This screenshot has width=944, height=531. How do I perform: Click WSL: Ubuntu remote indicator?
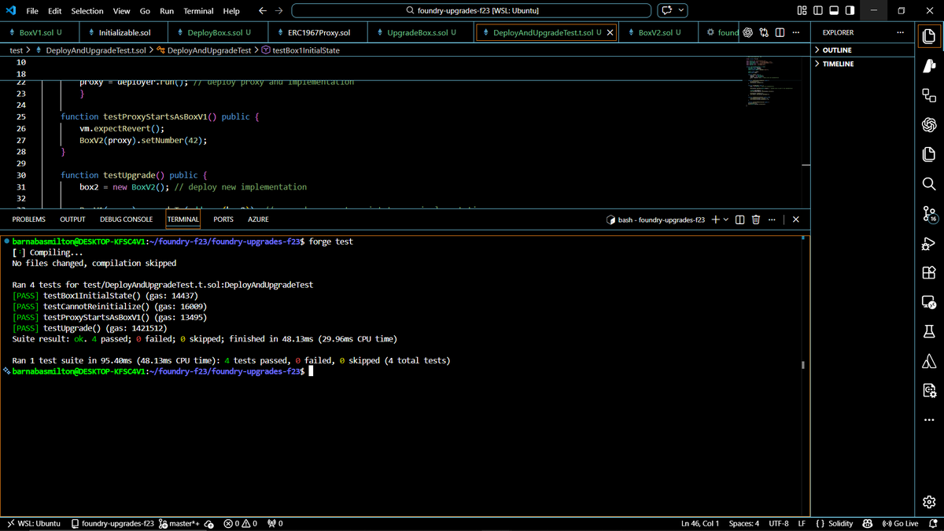(x=33, y=523)
